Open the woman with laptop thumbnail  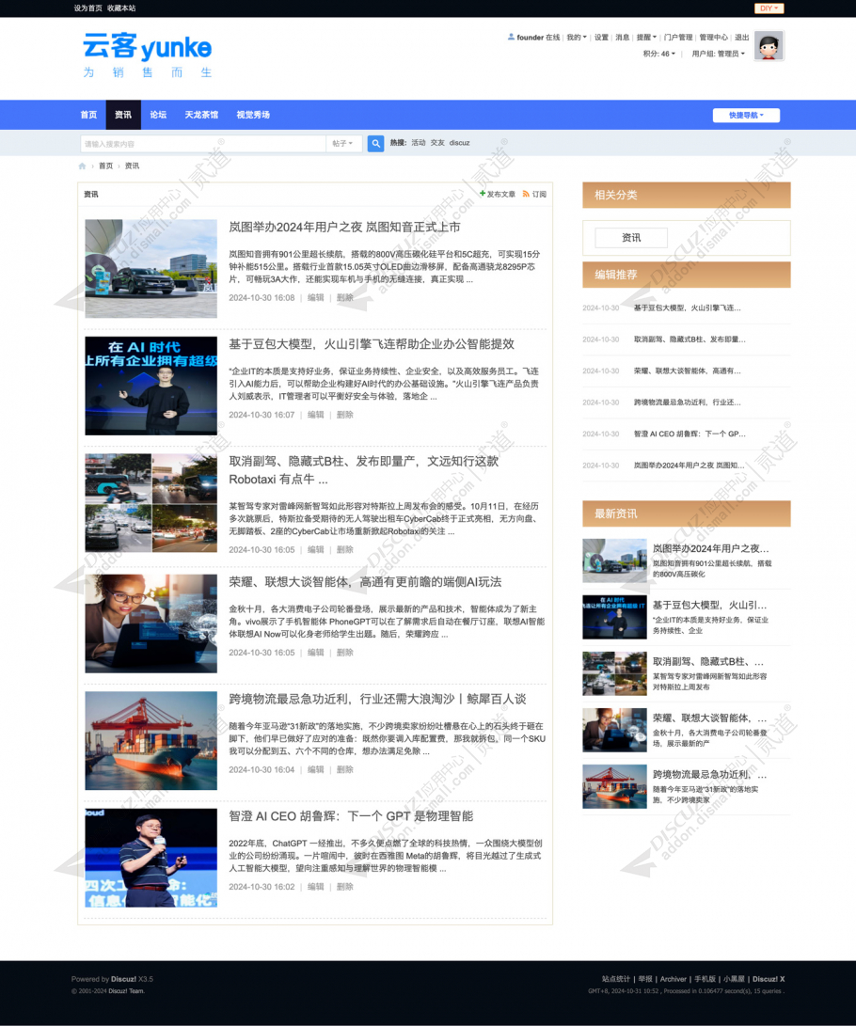tap(151, 623)
